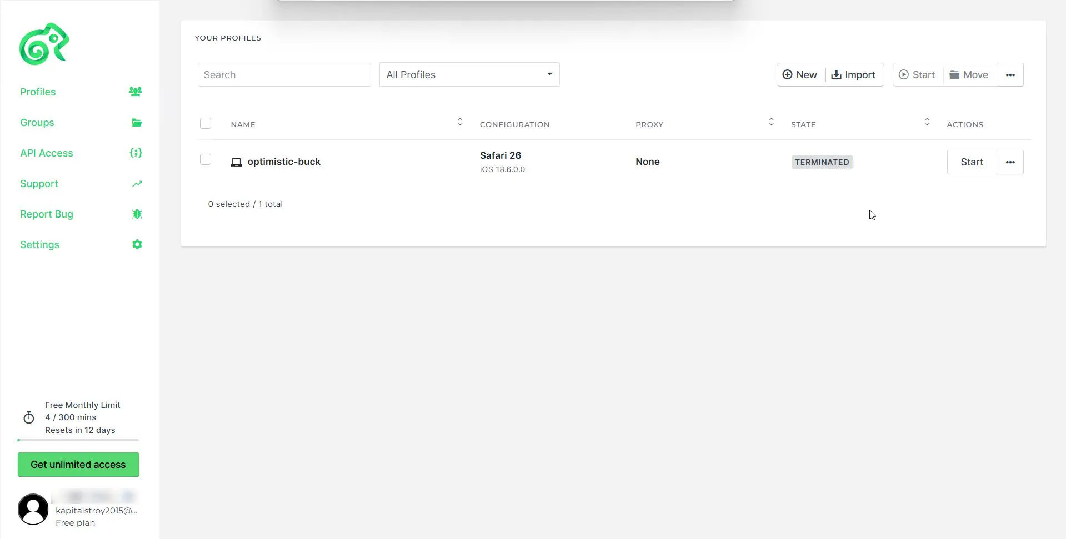
Task: Sort the table by Proxy column
Action: pyautogui.click(x=771, y=122)
